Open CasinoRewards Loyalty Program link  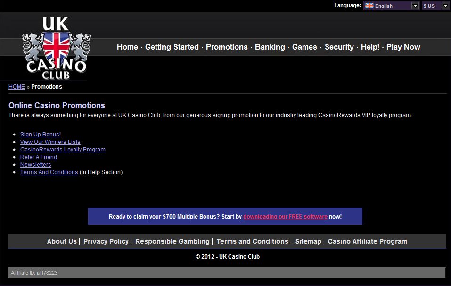63,150
